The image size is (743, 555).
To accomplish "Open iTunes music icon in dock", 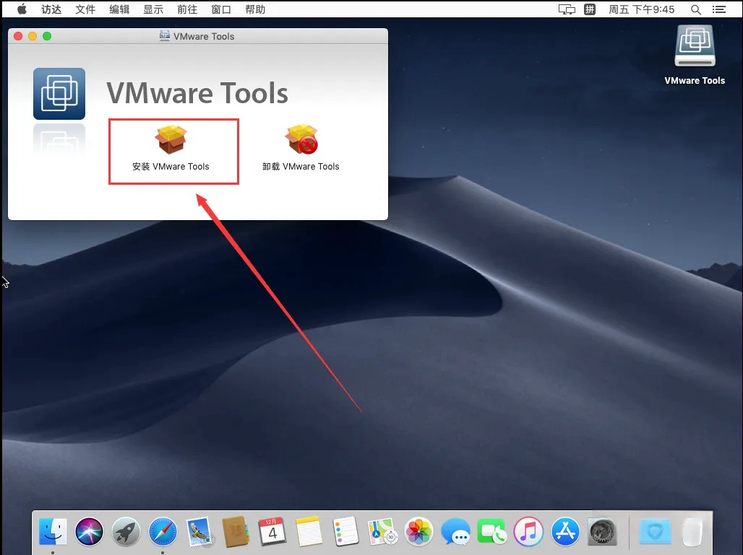I will 529,531.
